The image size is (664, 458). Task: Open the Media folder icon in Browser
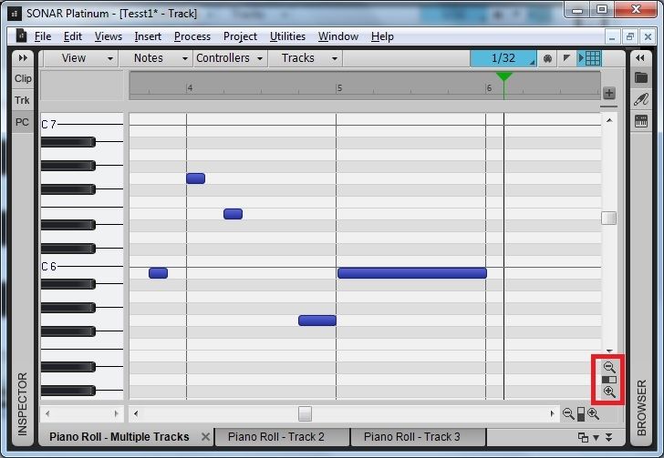(x=641, y=78)
